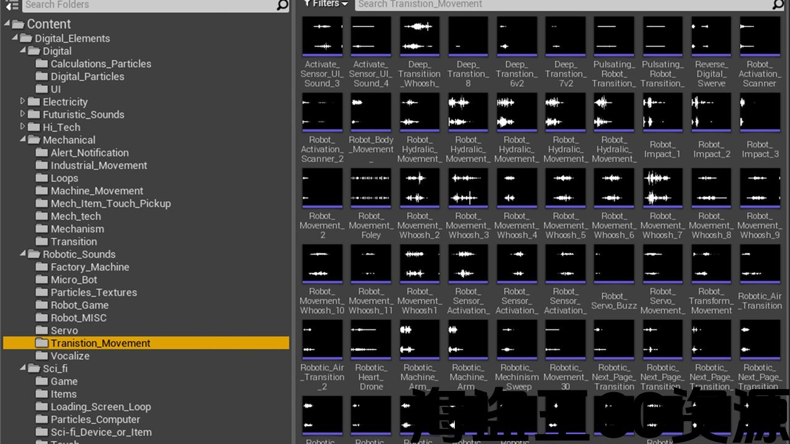Select the Robotic_Heart_Drone sound asset
This screenshot has height=444, width=790.
coord(370,340)
